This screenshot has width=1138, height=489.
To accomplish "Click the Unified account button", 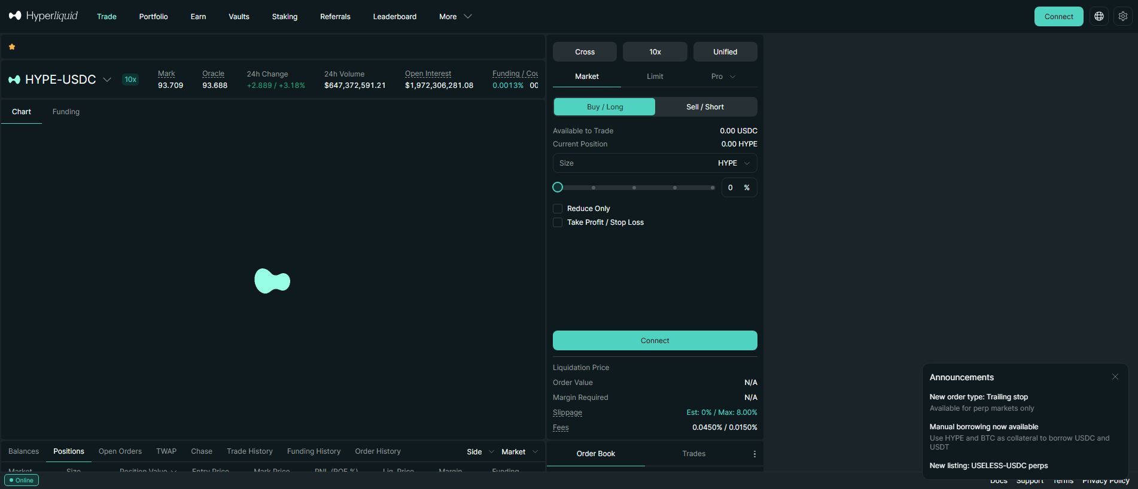I will 725,52.
